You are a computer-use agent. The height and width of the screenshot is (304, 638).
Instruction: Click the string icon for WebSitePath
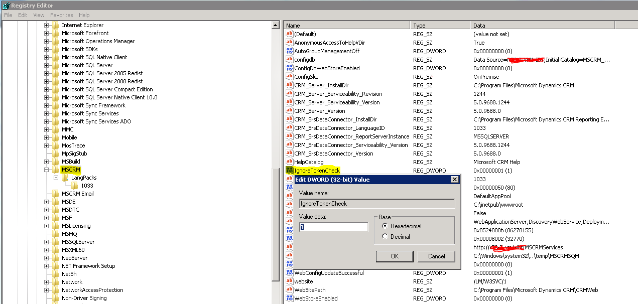289,290
